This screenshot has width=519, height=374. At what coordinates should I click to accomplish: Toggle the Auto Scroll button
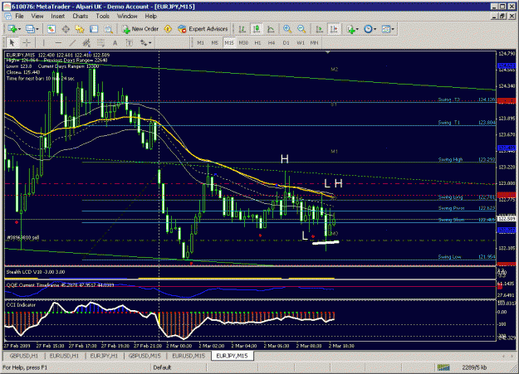point(320,29)
